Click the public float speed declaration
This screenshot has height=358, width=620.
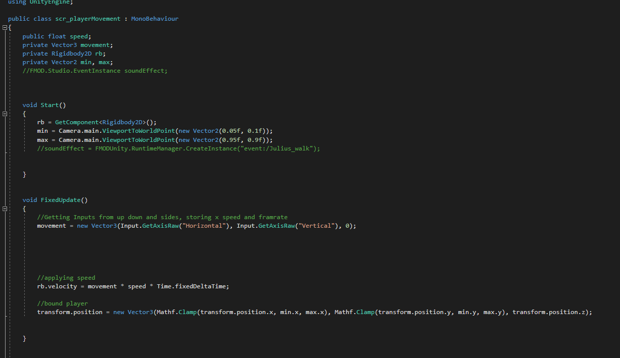point(56,36)
